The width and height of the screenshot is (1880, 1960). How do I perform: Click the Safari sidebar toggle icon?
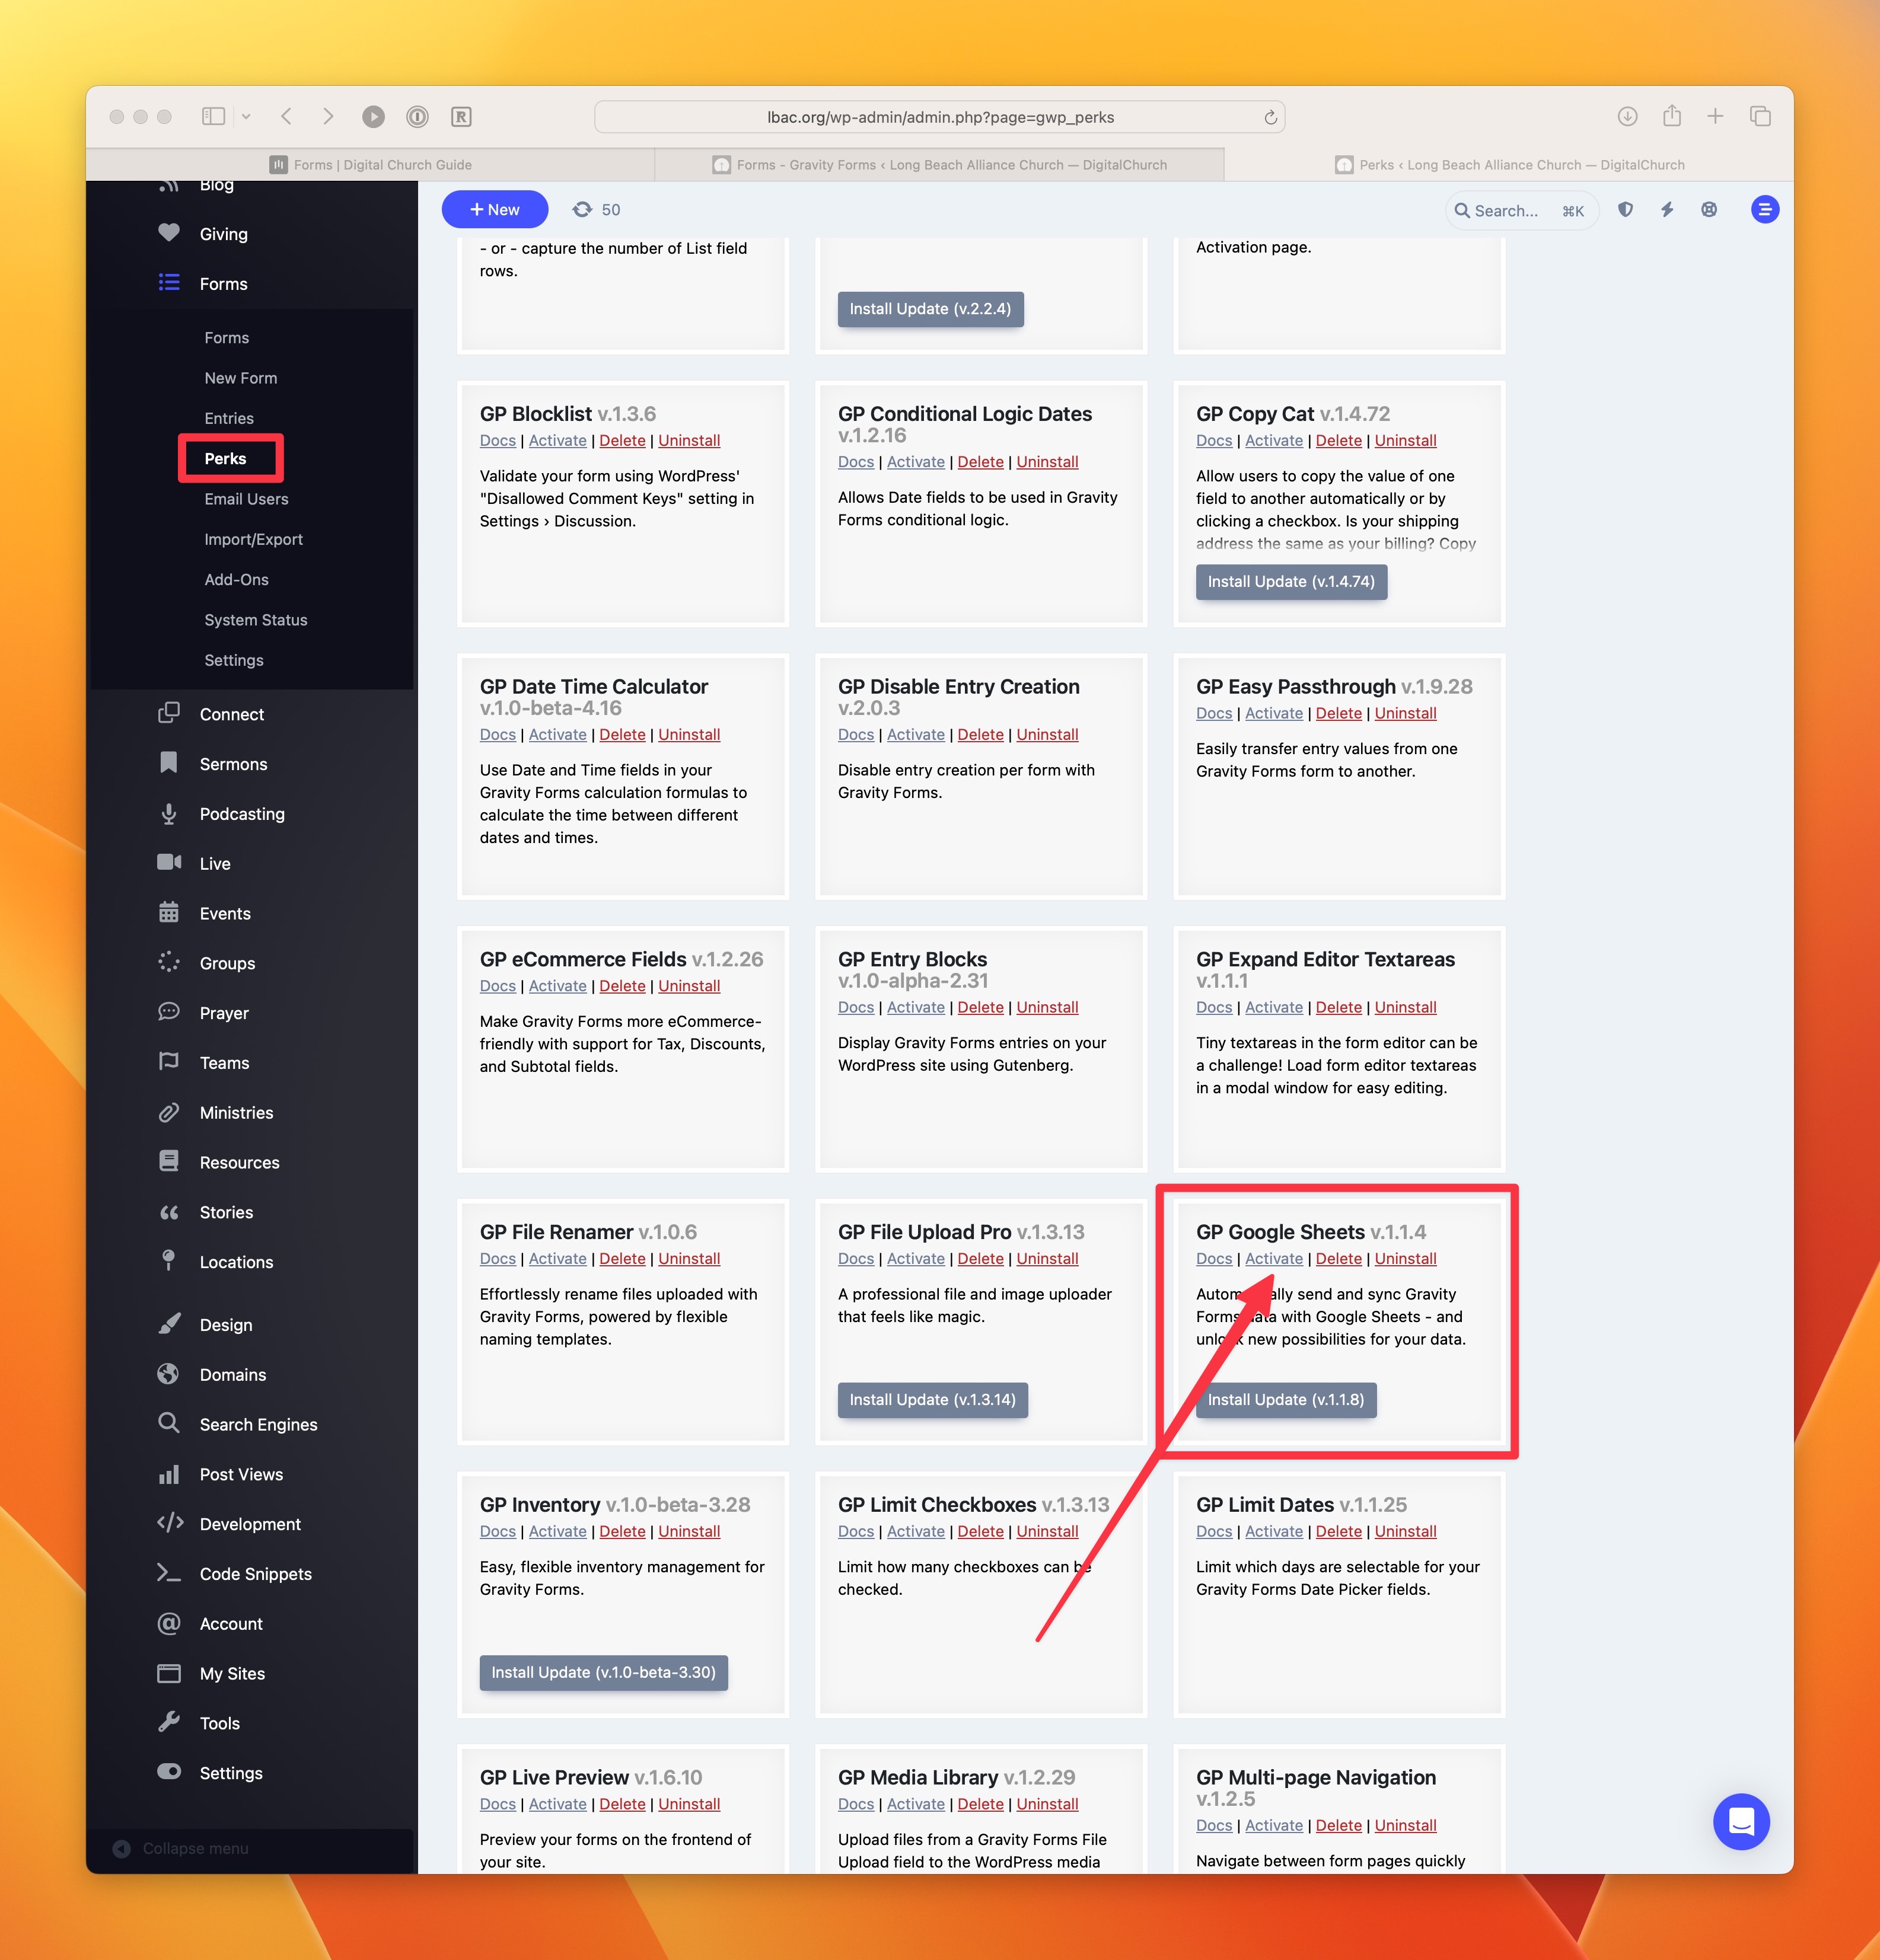pyautogui.click(x=213, y=116)
